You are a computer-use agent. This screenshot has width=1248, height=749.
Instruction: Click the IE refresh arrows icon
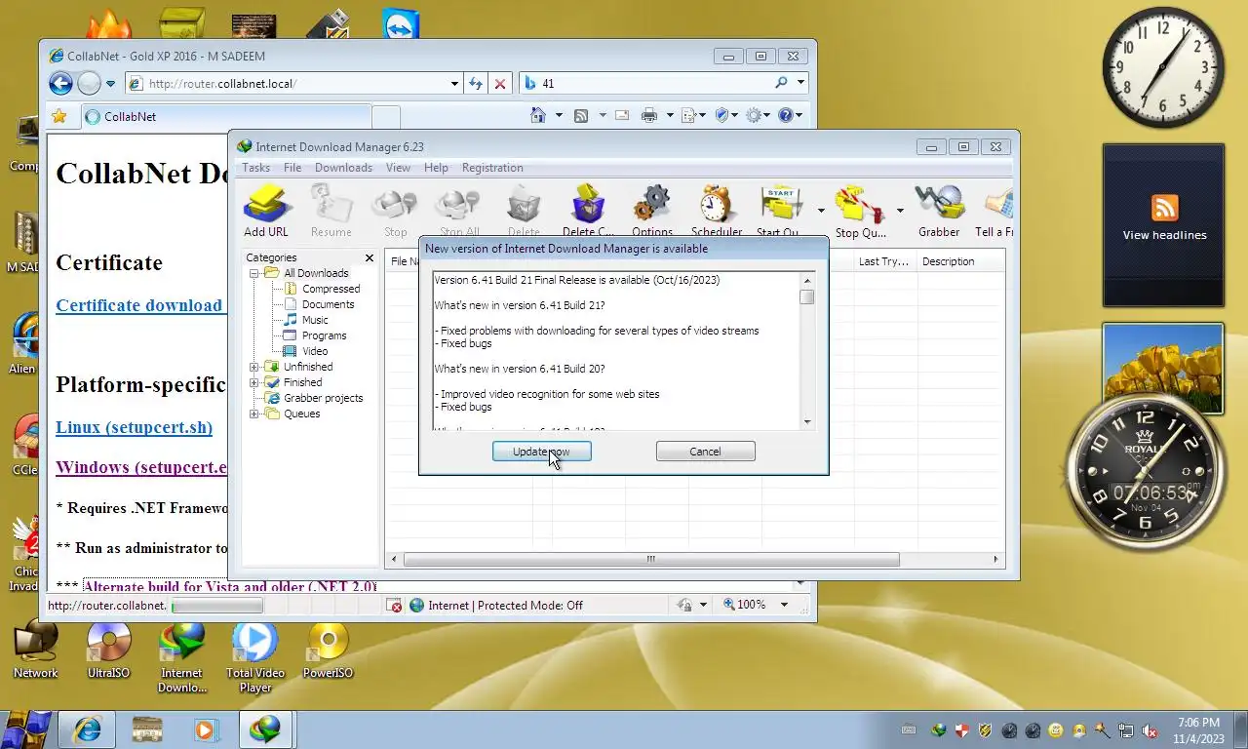pos(476,84)
